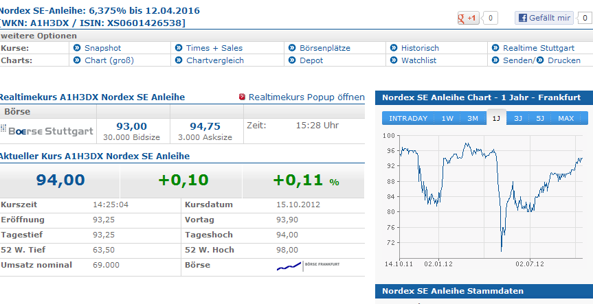
Task: Open Realtime Stuttgart quotes
Action: (x=538, y=48)
